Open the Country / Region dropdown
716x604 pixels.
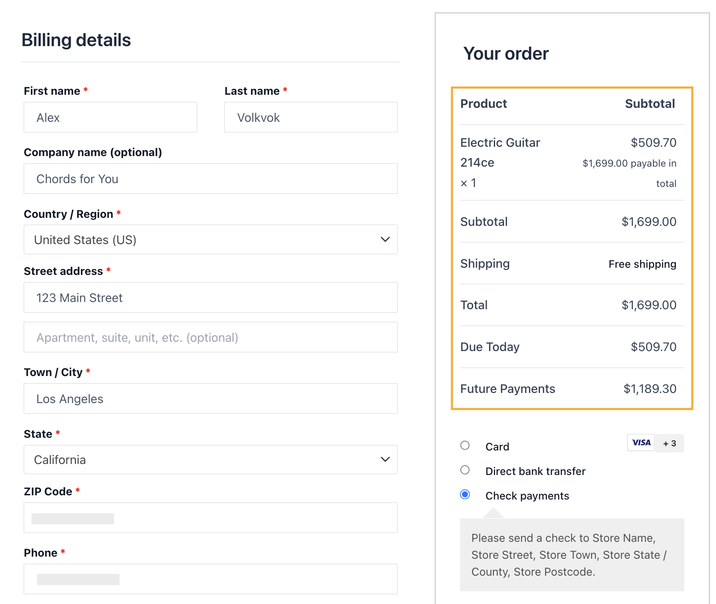coord(210,239)
